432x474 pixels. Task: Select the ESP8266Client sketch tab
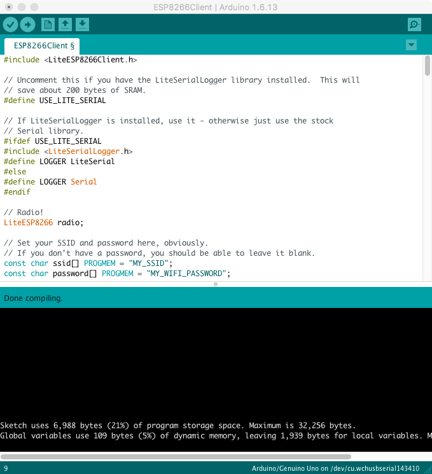click(x=42, y=46)
